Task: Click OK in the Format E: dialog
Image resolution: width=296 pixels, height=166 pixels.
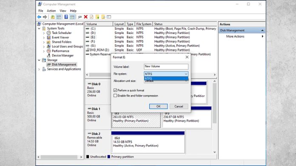Action: click(x=158, y=106)
